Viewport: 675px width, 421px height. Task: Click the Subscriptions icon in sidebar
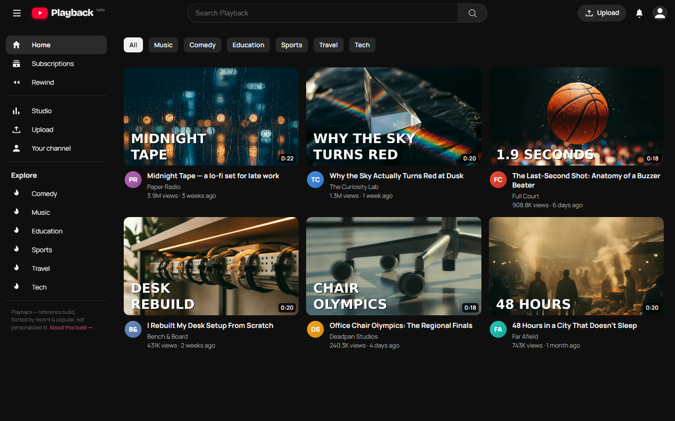[16, 64]
